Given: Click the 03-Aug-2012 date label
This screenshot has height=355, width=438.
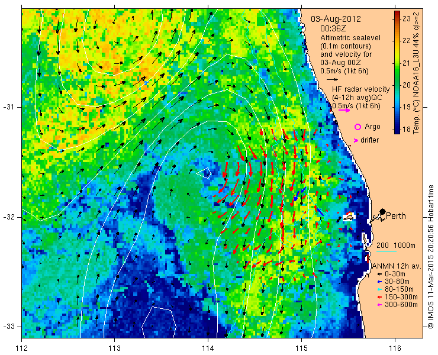Looking at the screenshot, I should click(336, 20).
